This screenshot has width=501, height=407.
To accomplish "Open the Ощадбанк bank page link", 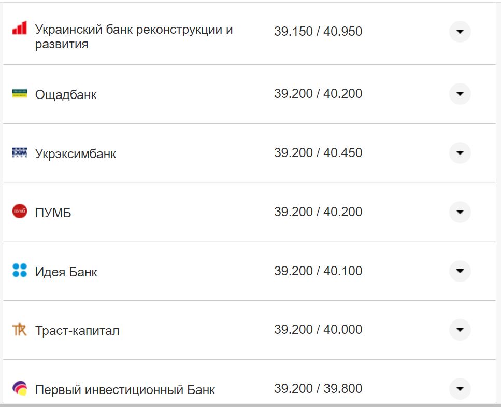I will click(x=65, y=94).
